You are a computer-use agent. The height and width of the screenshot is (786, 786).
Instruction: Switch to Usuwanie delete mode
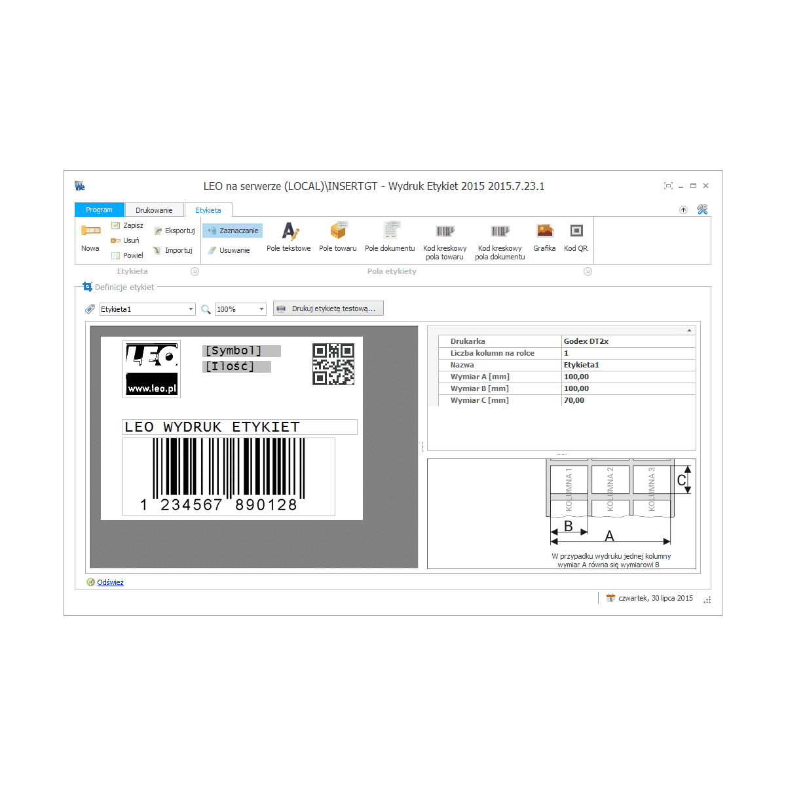coord(229,250)
